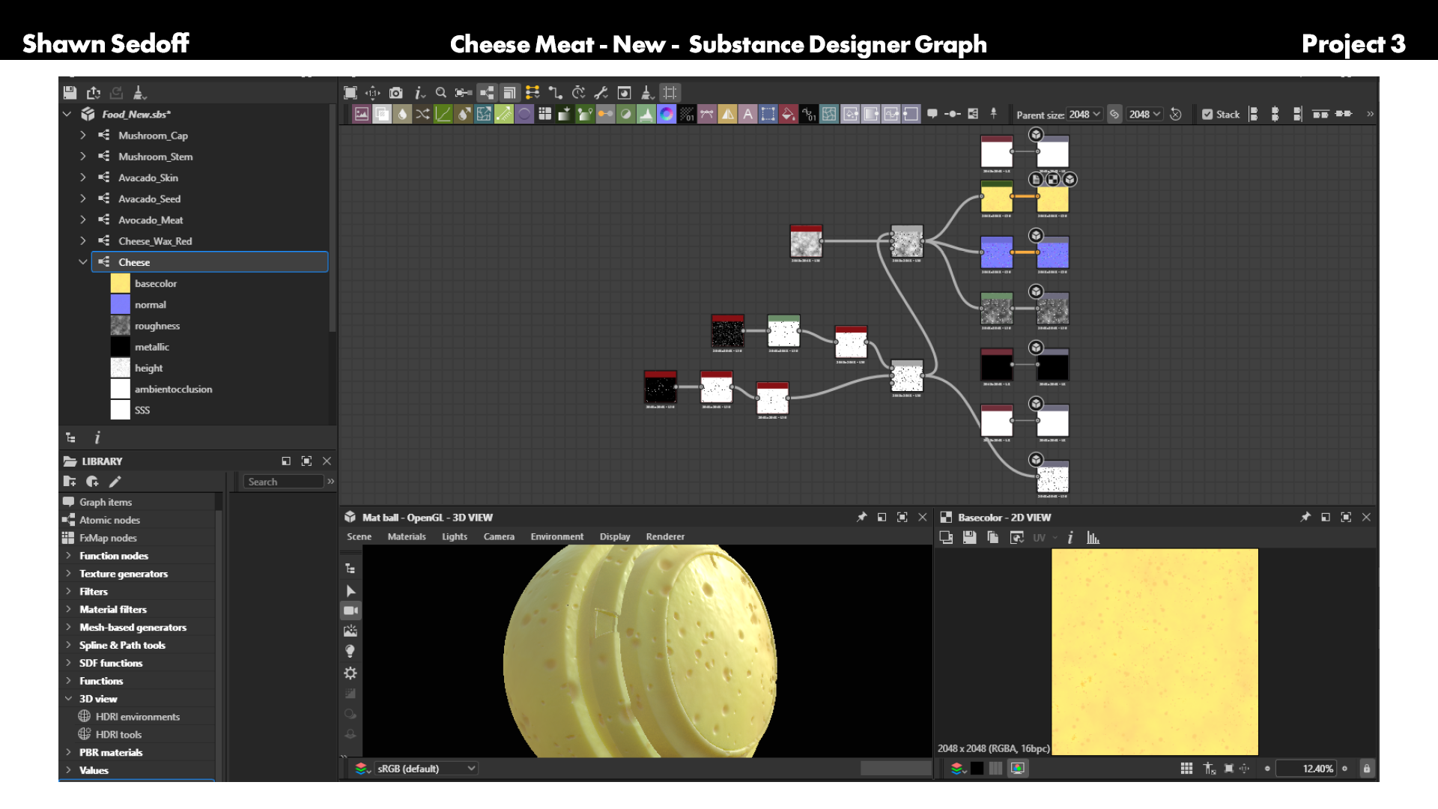The image size is (1438, 809).
Task: Add a Text node (letter A icon)
Action: click(x=747, y=114)
